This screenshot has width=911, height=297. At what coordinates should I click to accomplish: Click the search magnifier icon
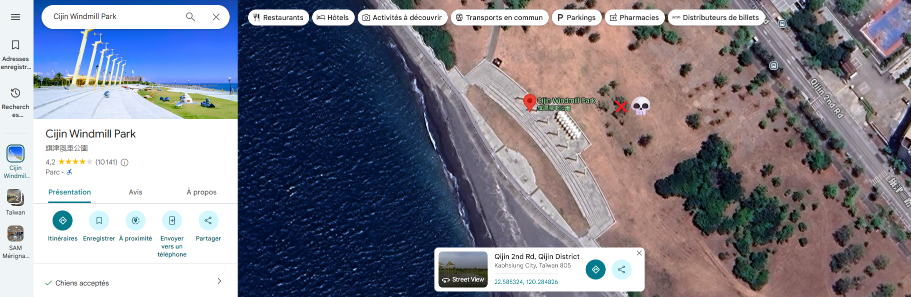click(x=190, y=17)
